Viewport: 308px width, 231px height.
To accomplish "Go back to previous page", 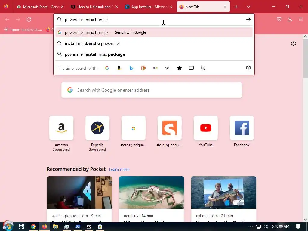I will (x=7, y=20).
